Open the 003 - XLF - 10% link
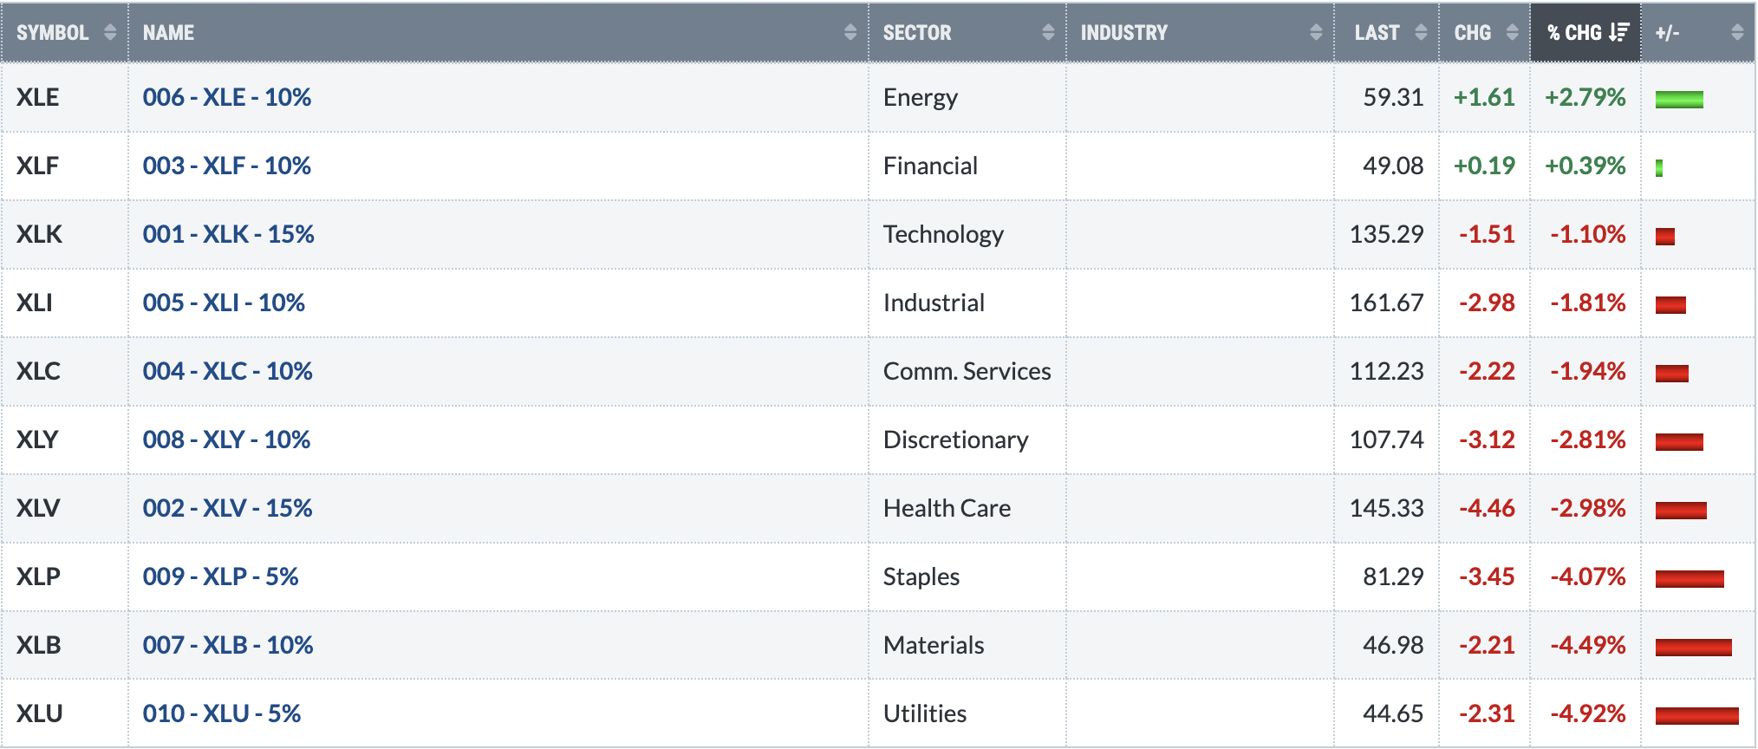This screenshot has height=749, width=1758. 227,166
